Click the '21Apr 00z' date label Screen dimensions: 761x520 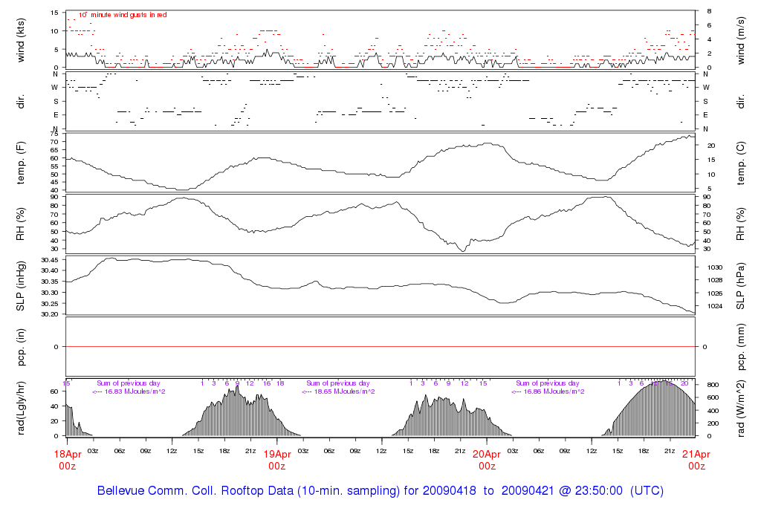point(696,460)
